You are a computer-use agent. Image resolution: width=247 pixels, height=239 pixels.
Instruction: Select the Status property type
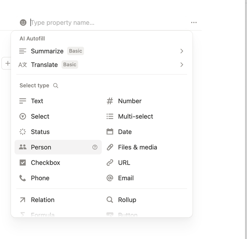(58, 132)
